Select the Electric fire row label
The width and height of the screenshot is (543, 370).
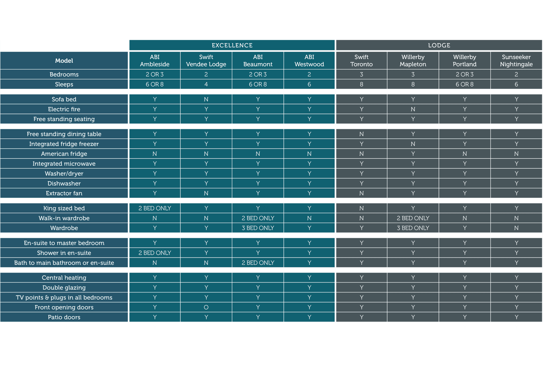(64, 109)
